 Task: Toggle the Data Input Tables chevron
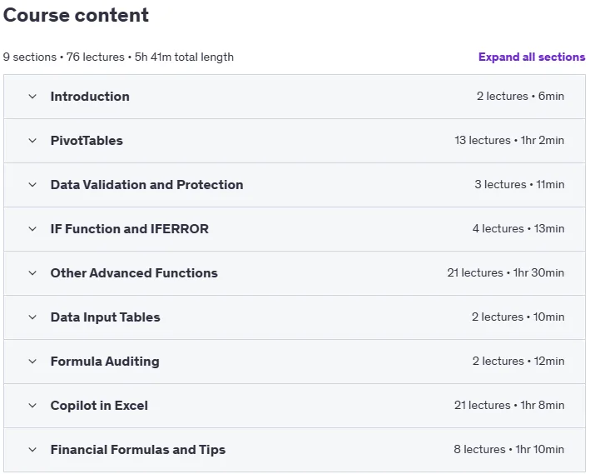click(x=32, y=317)
